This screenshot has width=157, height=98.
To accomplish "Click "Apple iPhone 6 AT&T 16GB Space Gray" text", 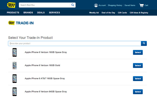I will [x=45, y=78].
